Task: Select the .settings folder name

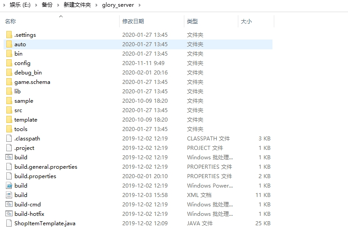Action: [x=25, y=35]
